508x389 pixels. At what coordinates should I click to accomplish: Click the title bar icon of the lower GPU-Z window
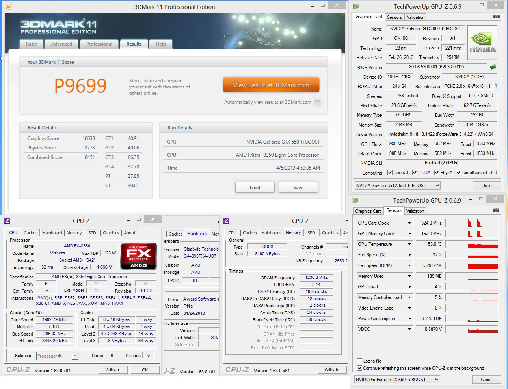(x=355, y=200)
